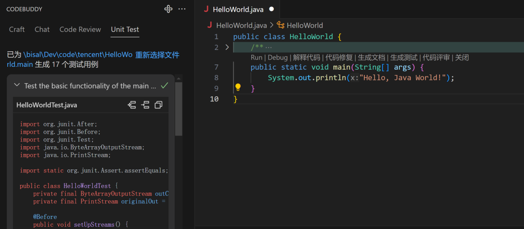524x229 pixels.
Task: Click the 代码修复 code lens
Action: point(339,58)
